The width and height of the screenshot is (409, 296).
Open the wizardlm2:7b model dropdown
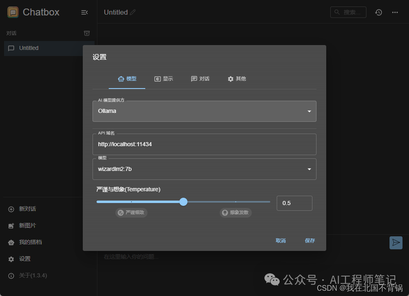204,169
